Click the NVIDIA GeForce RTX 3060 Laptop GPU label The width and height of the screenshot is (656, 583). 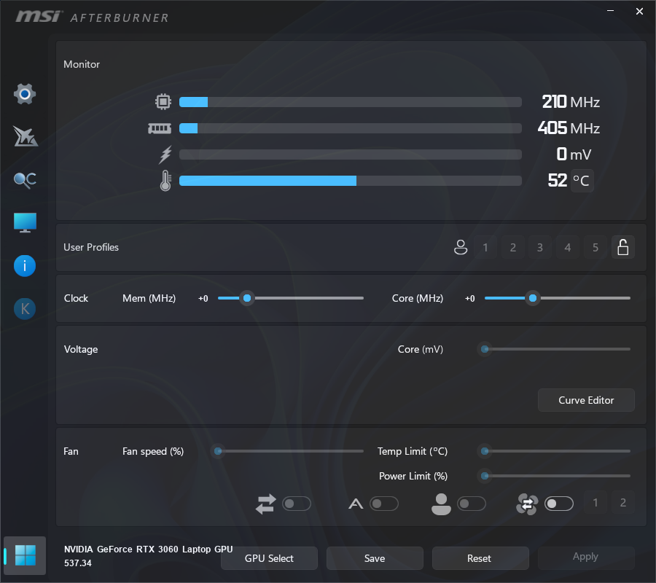click(x=148, y=549)
